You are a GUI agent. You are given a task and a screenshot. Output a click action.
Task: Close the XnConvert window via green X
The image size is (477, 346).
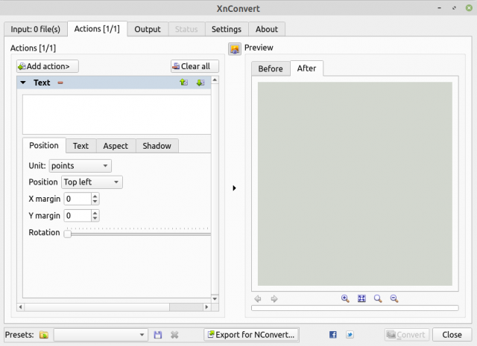pyautogui.click(x=469, y=8)
